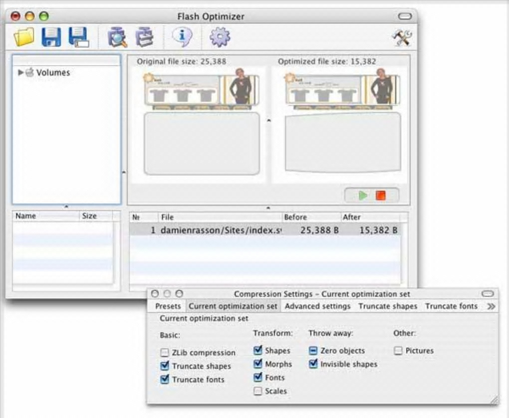Toggle the Zero objects checkbox
Screen dimensions: 509x418
coord(313,351)
